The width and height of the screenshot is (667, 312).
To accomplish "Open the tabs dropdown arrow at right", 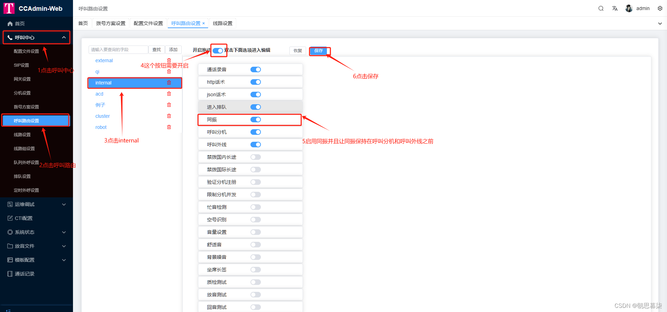I will pyautogui.click(x=660, y=24).
